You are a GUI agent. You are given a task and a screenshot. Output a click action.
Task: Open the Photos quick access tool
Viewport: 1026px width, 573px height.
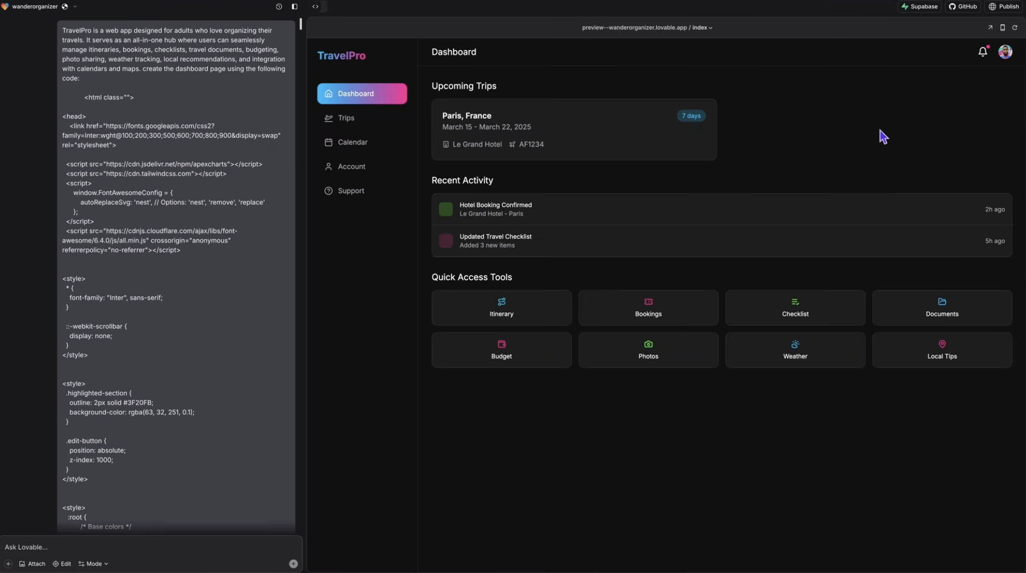(648, 350)
